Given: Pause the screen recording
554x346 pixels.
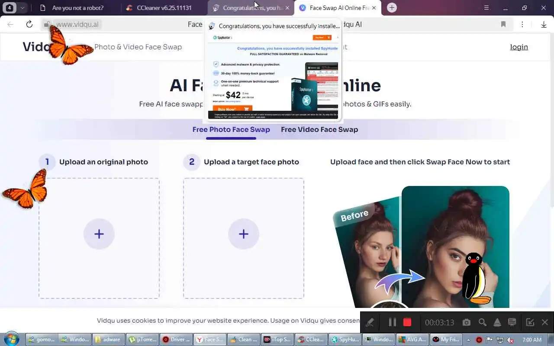Looking at the screenshot, I should pyautogui.click(x=393, y=322).
